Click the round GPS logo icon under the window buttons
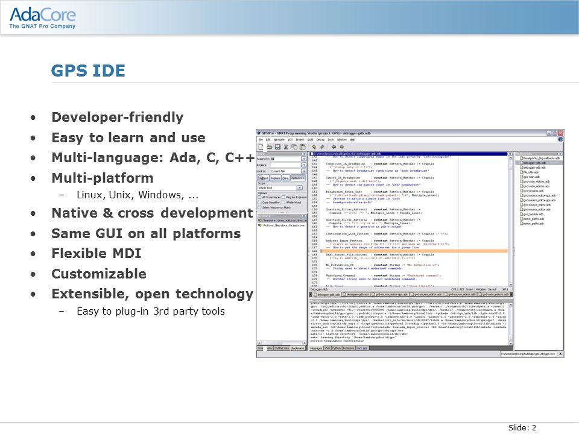The width and height of the screenshot is (579, 434). [560, 139]
